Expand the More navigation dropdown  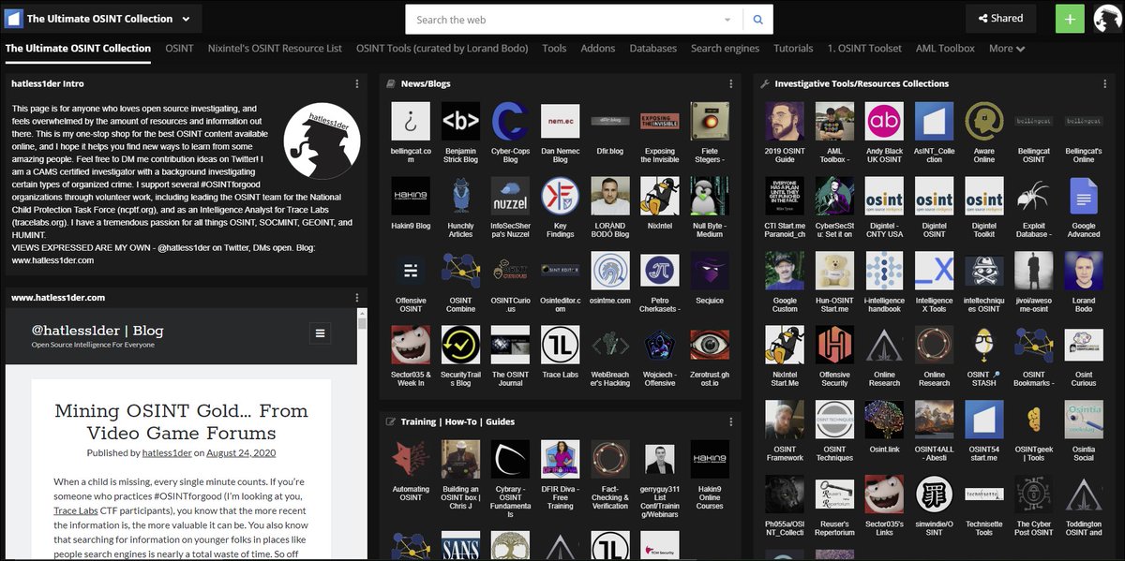(x=1006, y=48)
